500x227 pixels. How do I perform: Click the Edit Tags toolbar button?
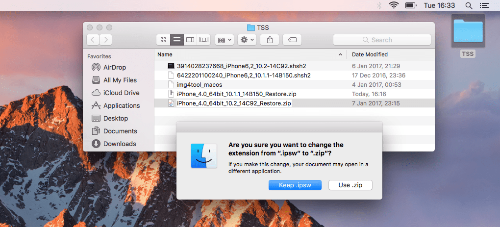[292, 40]
